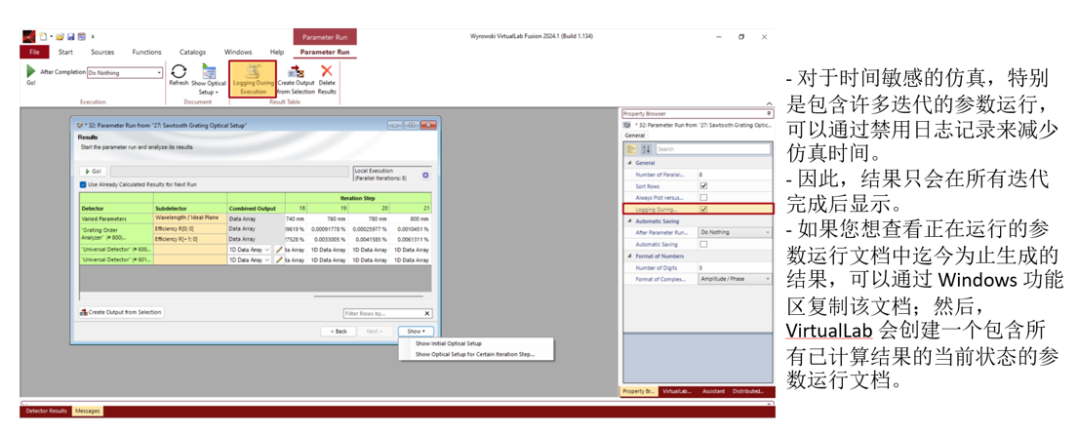Click the < Back button
Image resolution: width=1078 pixels, height=435 pixels.
coord(339,331)
